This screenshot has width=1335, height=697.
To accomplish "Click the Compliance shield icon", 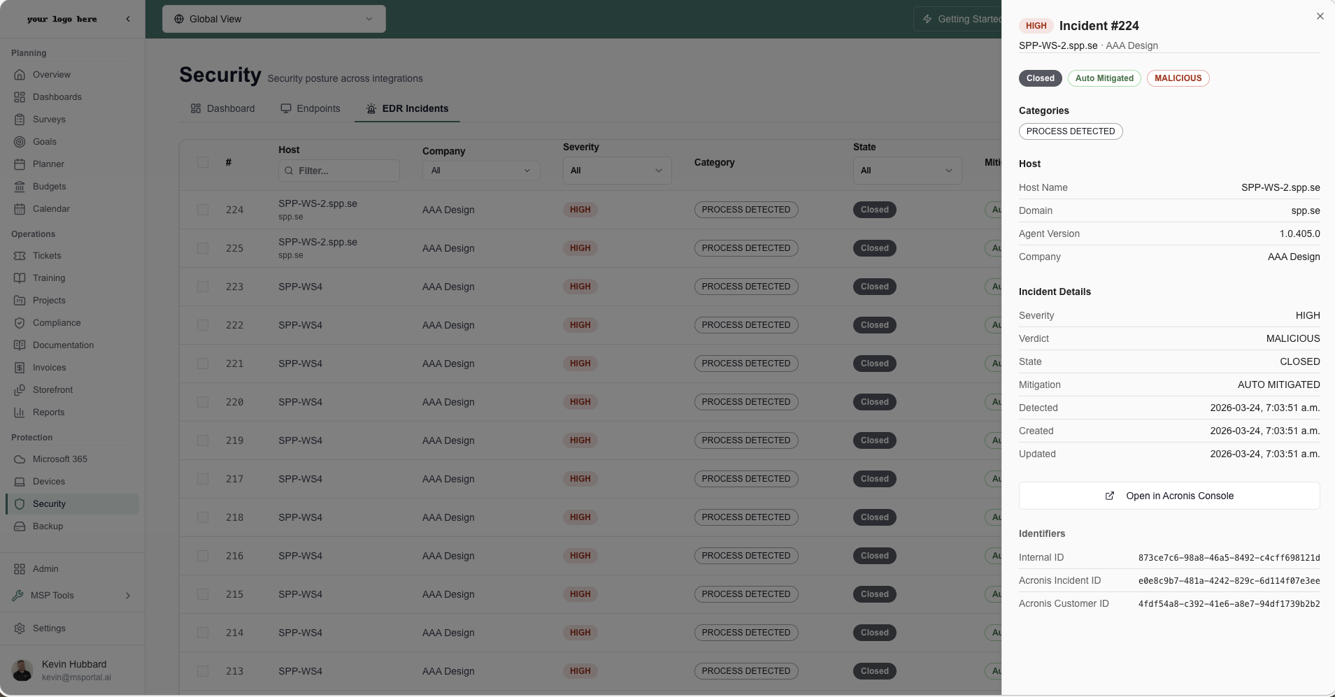I will pyautogui.click(x=20, y=323).
